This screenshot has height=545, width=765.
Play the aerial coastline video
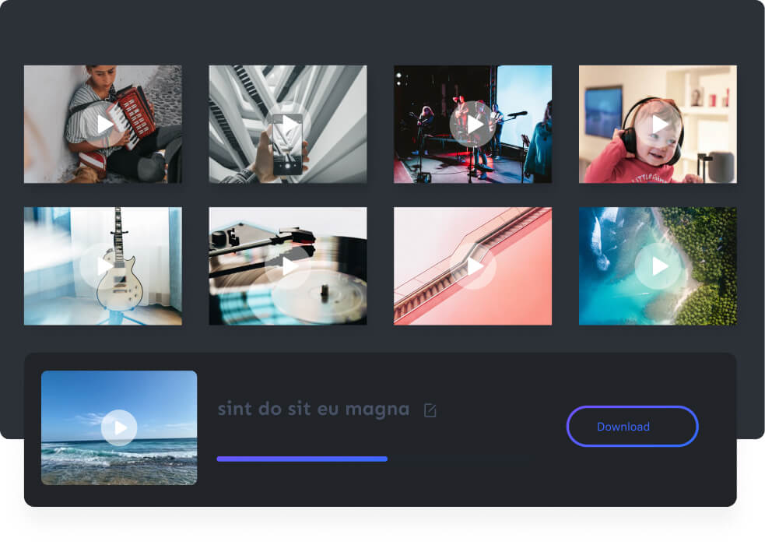[x=658, y=266]
